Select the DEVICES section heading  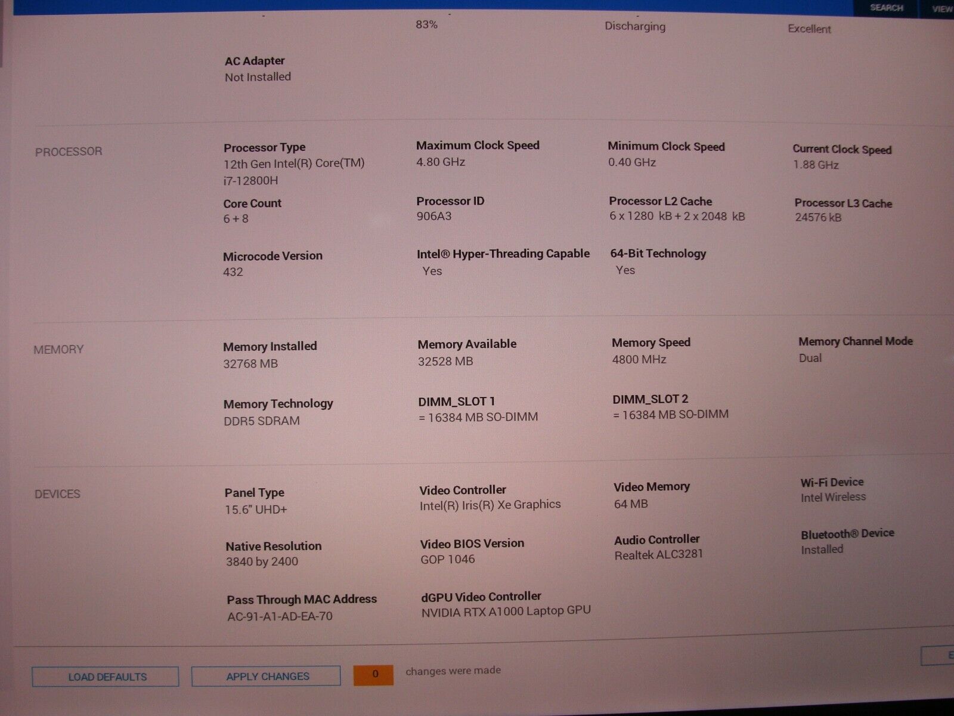tap(57, 494)
